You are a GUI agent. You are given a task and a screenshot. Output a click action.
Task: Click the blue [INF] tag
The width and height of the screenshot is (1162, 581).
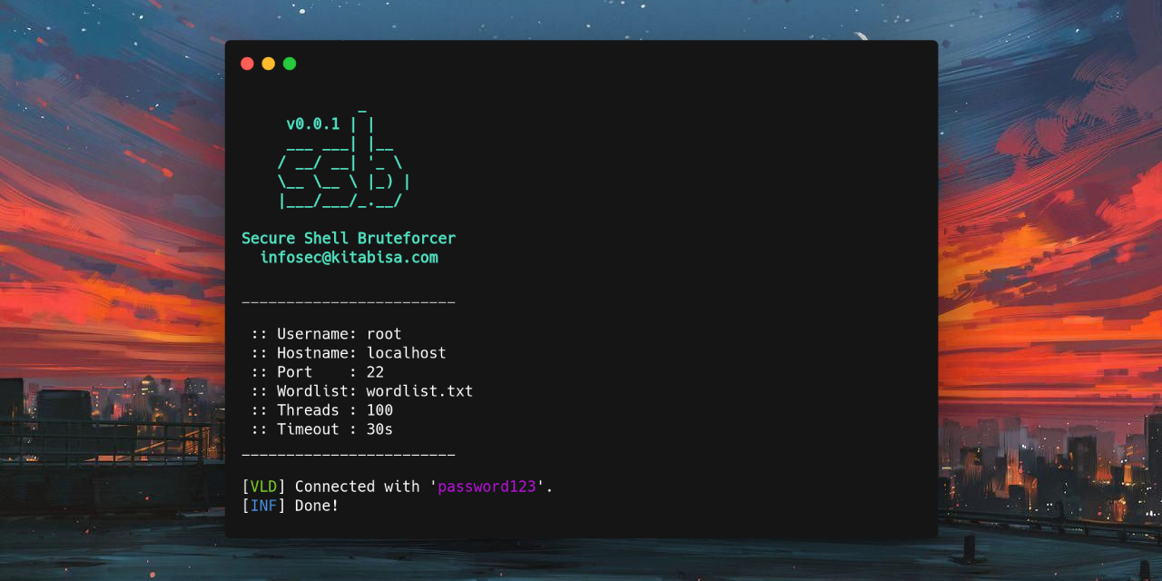click(263, 506)
